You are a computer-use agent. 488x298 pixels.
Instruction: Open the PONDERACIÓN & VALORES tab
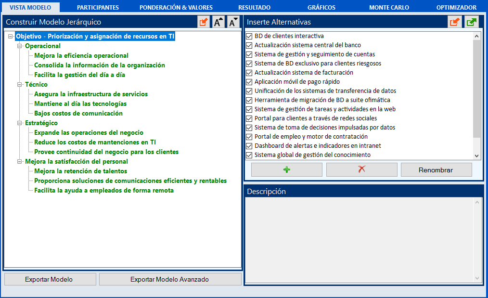(176, 8)
